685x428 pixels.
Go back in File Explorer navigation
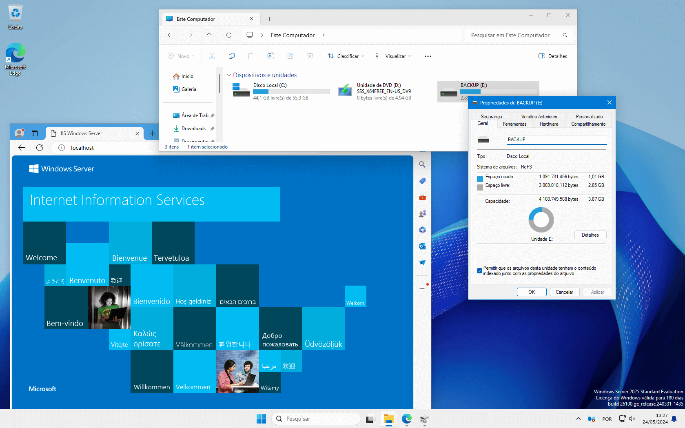coord(170,35)
